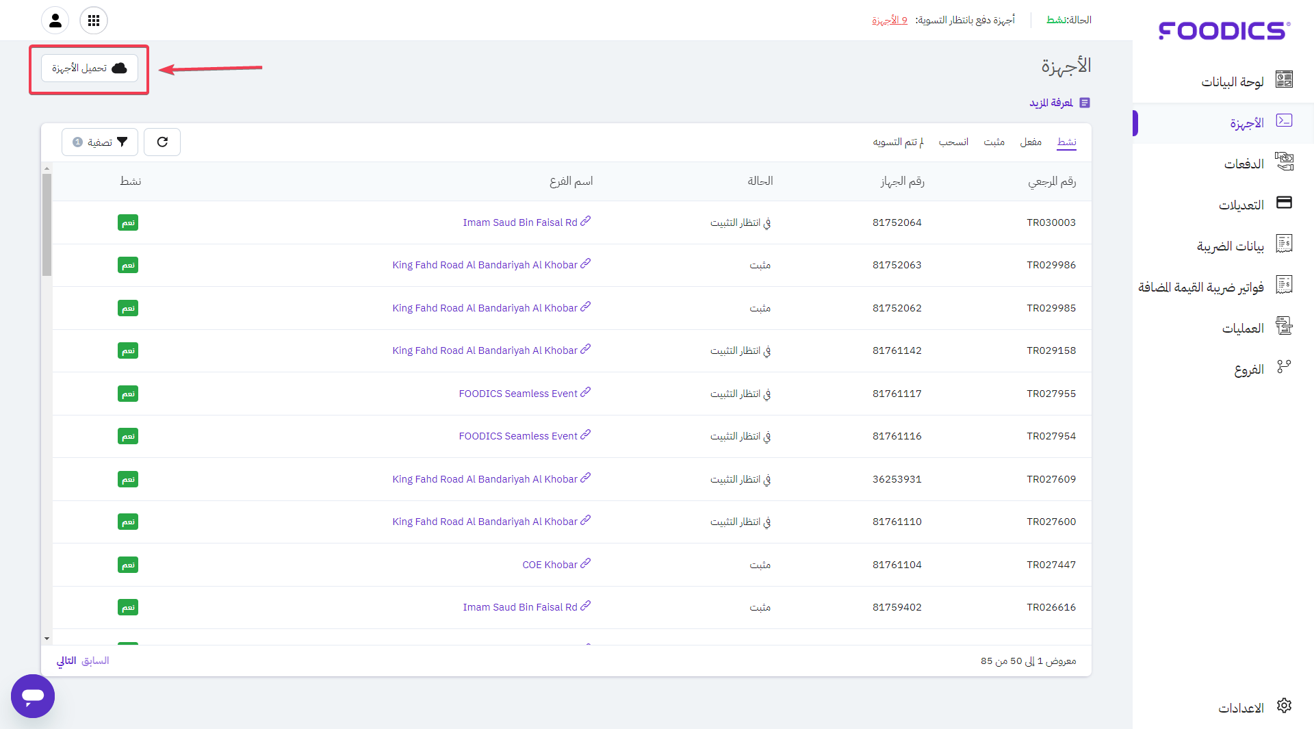Go to التالي next page

pyautogui.click(x=66, y=661)
